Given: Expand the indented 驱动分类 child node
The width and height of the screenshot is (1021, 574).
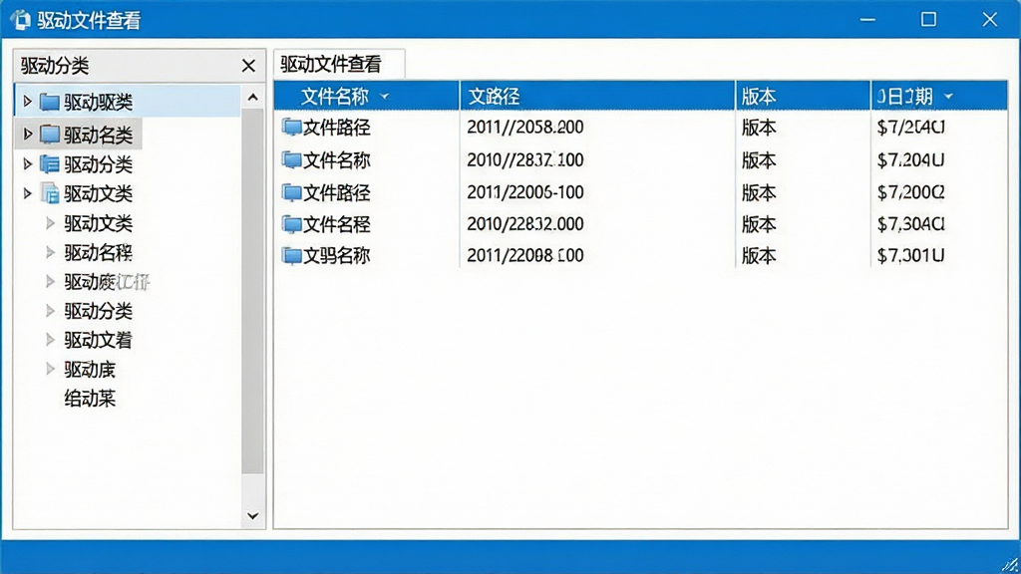Looking at the screenshot, I should pyautogui.click(x=50, y=311).
